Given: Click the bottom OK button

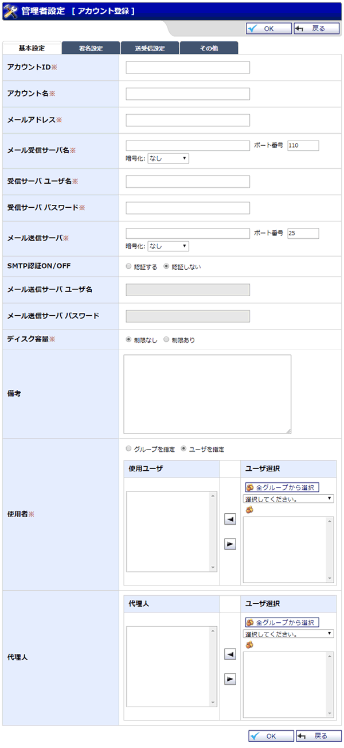Looking at the screenshot, I should pyautogui.click(x=271, y=736).
